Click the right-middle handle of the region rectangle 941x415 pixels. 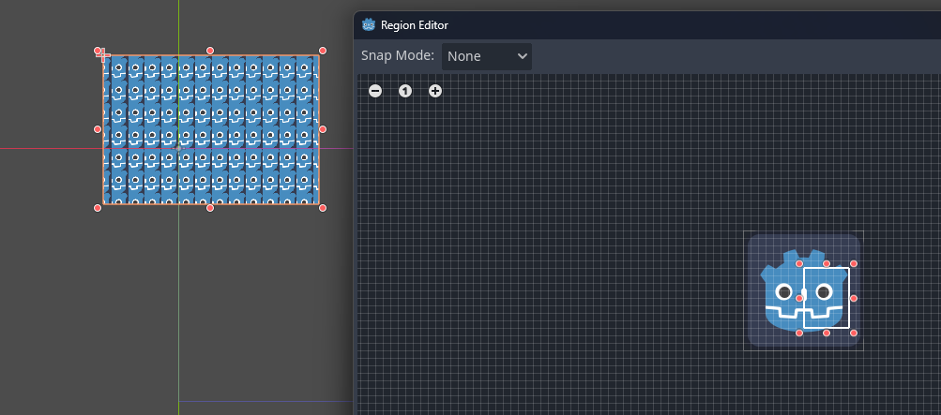(854, 298)
